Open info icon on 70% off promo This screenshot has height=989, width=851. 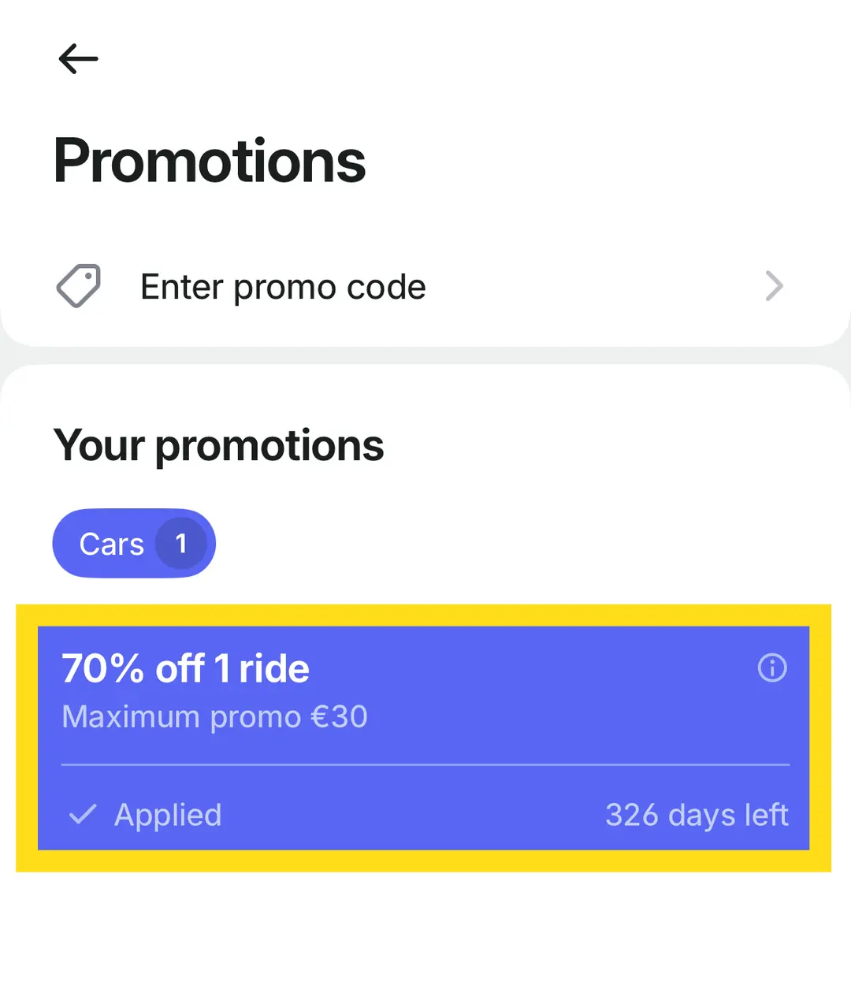(x=772, y=667)
